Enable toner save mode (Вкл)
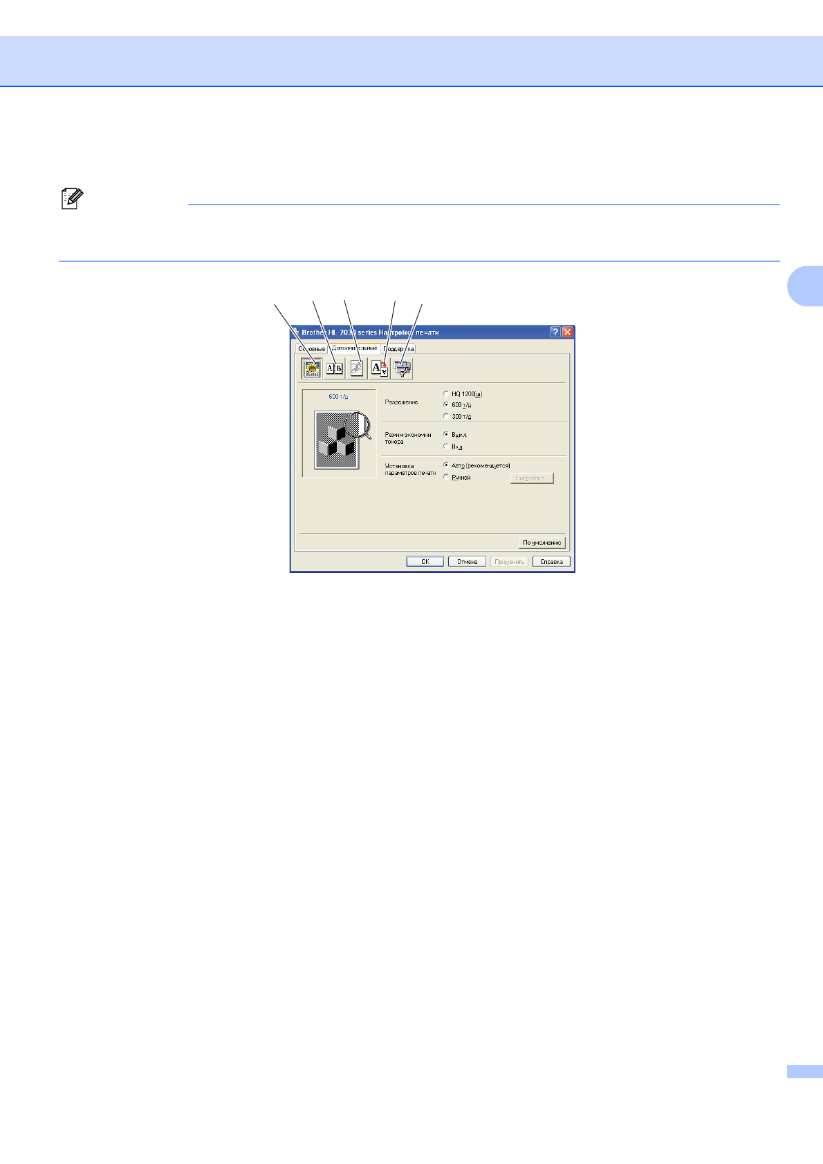The image size is (823, 1164). coord(446,447)
